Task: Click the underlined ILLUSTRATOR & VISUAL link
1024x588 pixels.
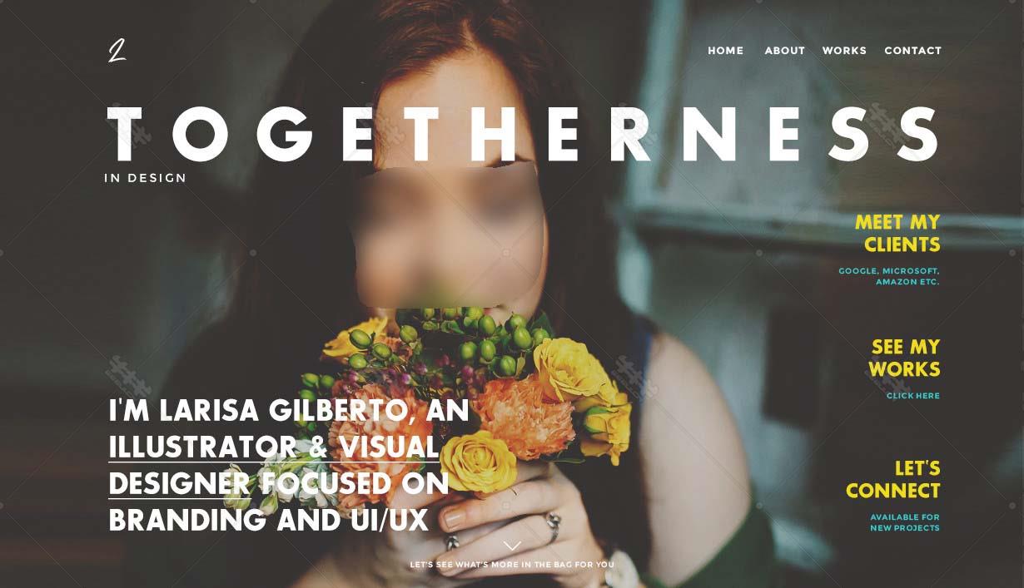Action: (x=274, y=447)
